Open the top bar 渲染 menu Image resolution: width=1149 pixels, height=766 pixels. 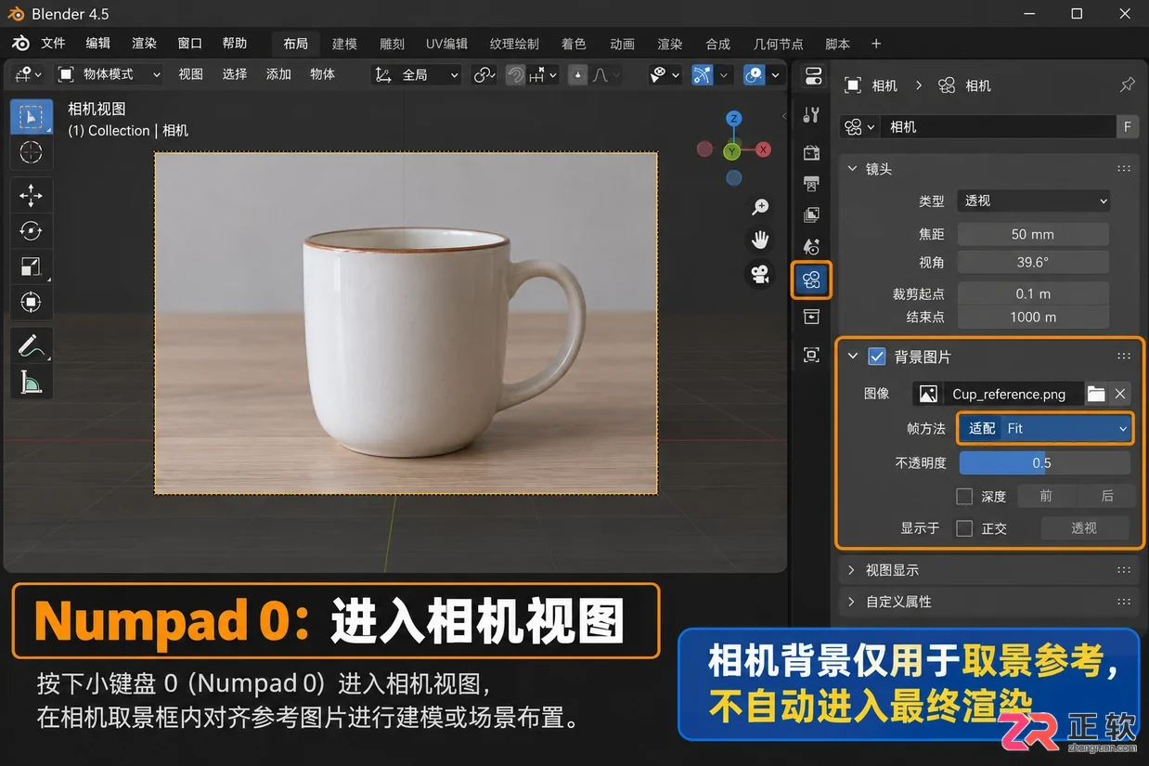click(x=144, y=44)
